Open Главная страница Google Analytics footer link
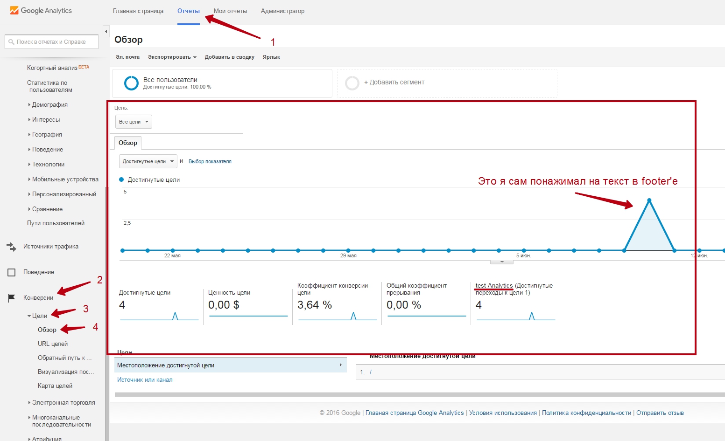Viewport: 725px width, 441px height. click(415, 413)
